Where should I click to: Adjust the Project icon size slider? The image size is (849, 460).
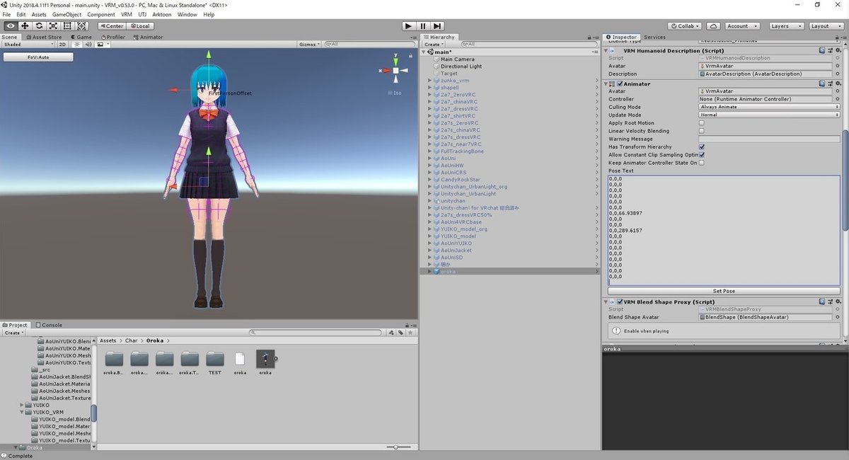(400, 447)
